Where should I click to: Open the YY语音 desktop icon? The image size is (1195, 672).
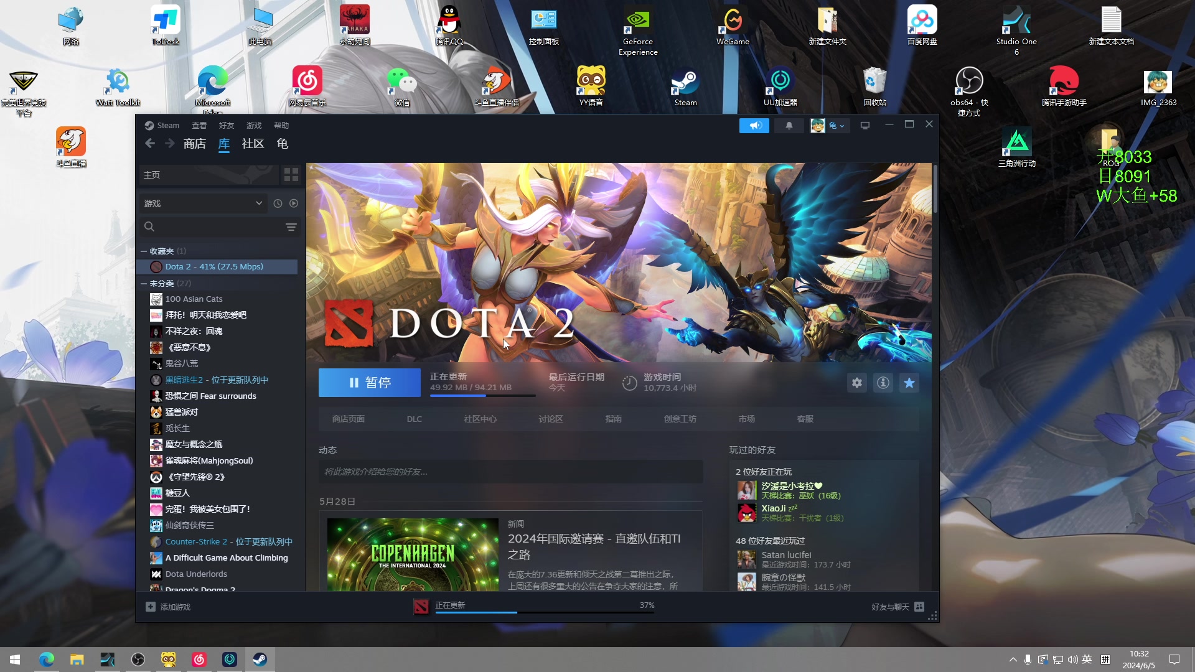591,86
